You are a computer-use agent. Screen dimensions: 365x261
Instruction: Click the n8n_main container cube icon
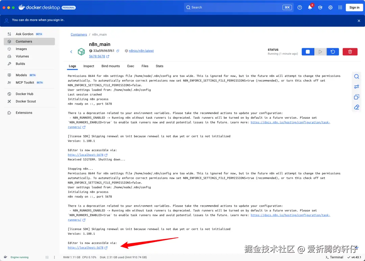coord(81,52)
